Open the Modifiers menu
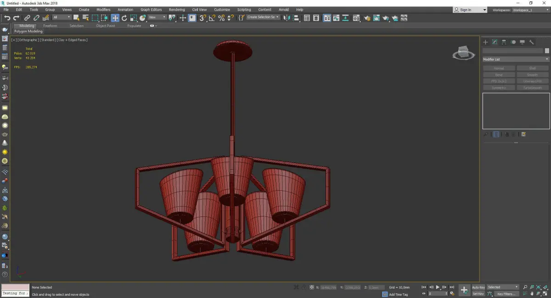 [x=103, y=10]
